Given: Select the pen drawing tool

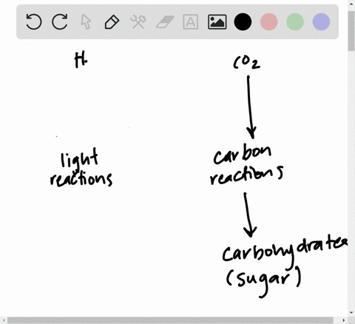Looking at the screenshot, I should coord(112,22).
